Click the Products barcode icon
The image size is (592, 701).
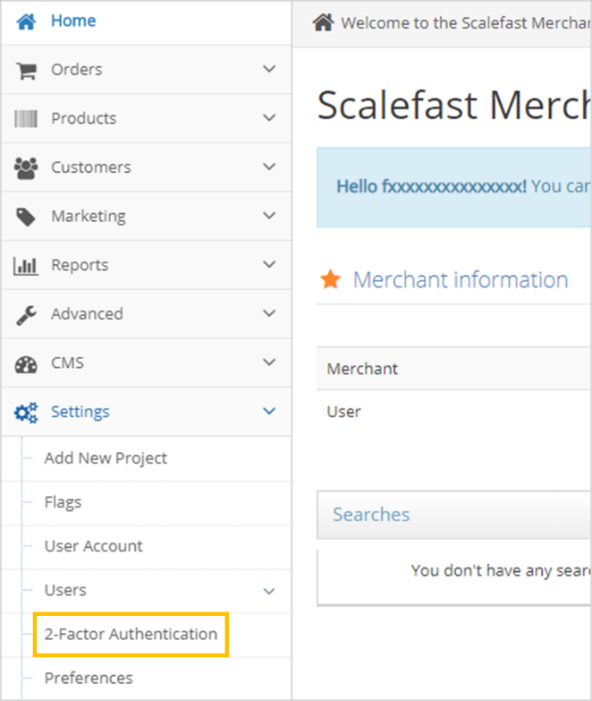tap(26, 118)
